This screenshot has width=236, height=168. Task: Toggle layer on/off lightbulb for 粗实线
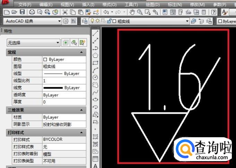[93, 21]
